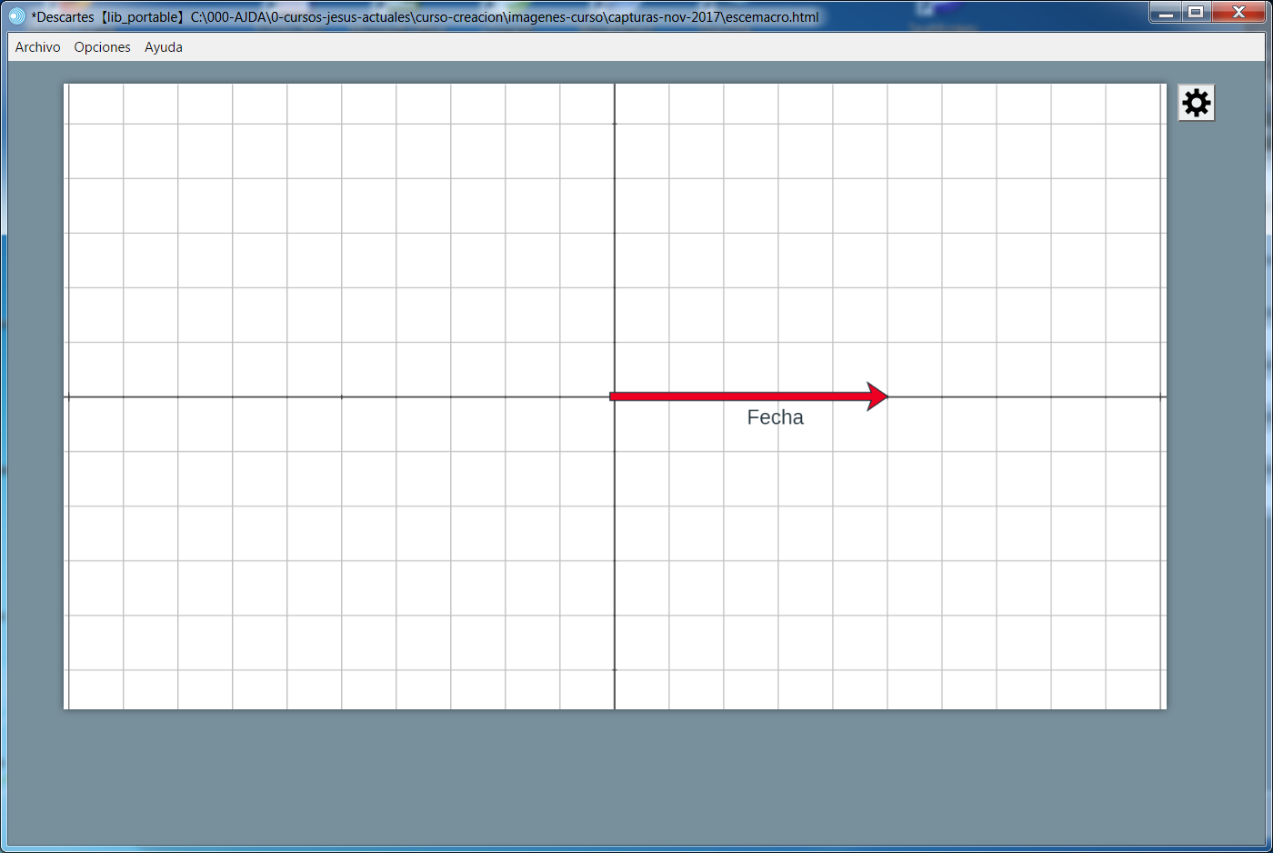Image resolution: width=1273 pixels, height=853 pixels.
Task: Maximize the Descartes window
Action: (1196, 13)
